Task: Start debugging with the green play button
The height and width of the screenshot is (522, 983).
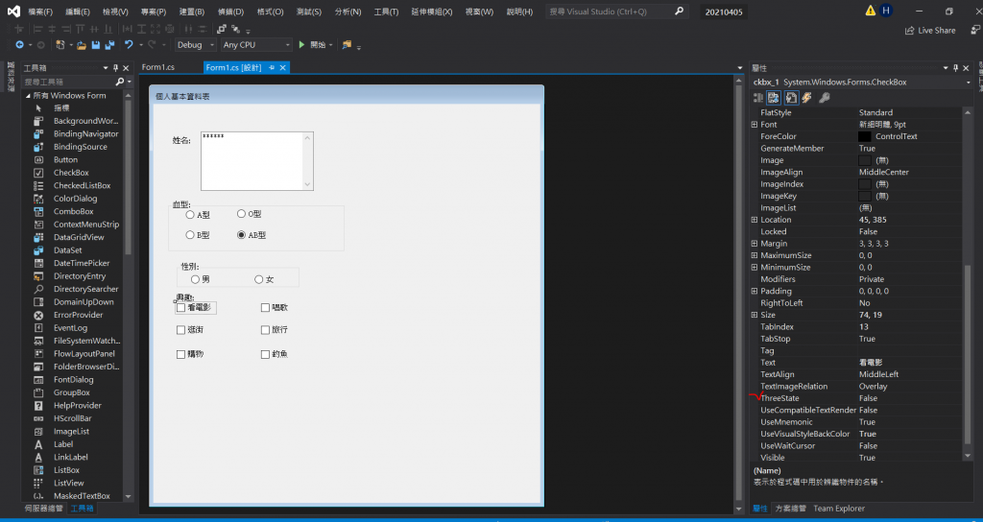Action: (x=301, y=44)
